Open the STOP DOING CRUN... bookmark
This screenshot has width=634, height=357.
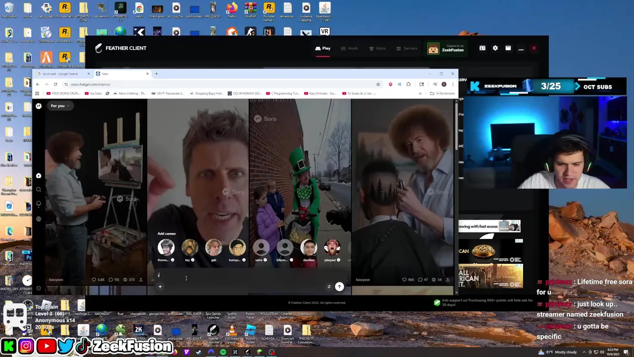point(63,93)
